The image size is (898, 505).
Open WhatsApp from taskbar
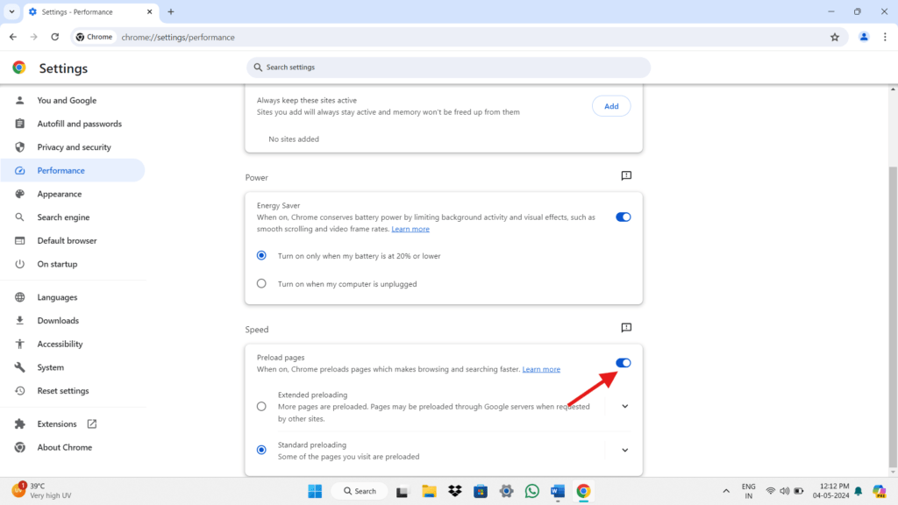532,491
